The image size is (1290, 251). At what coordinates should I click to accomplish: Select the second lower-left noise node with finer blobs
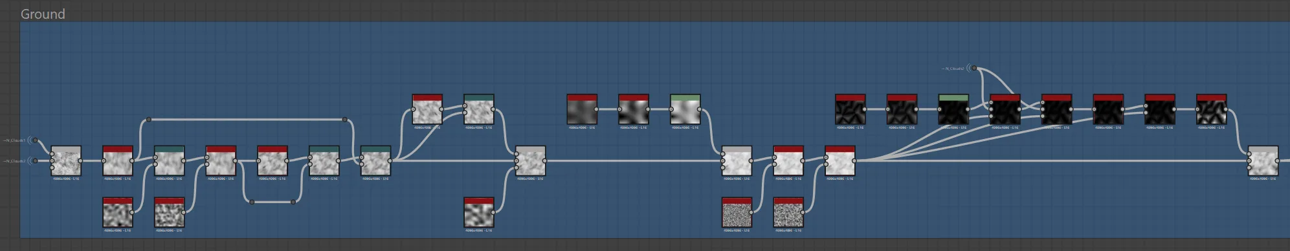[x=170, y=212]
